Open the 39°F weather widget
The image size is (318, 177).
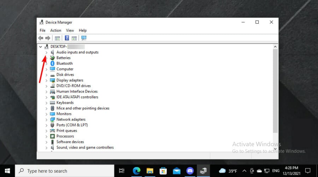(x=228, y=171)
